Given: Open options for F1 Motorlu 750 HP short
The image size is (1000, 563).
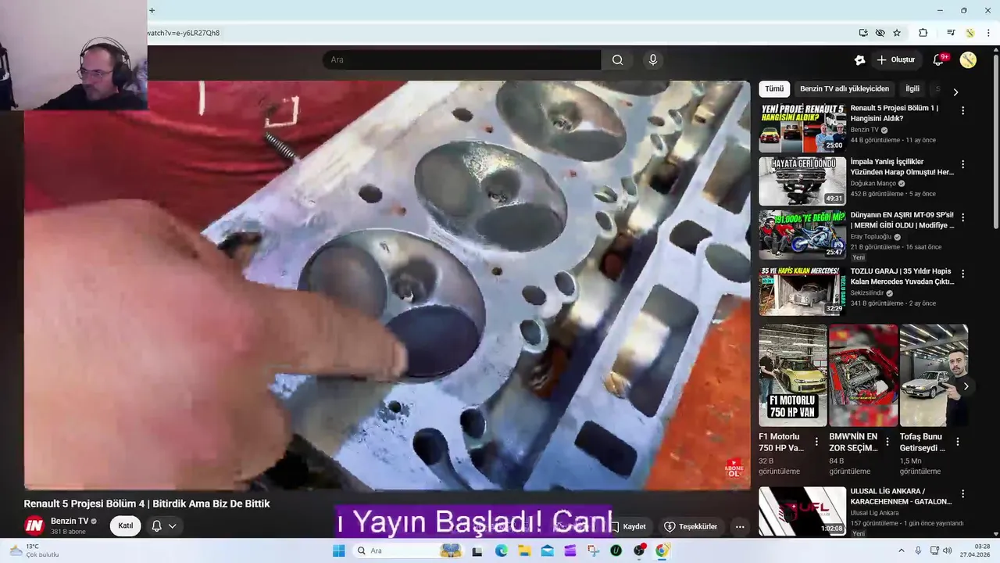Looking at the screenshot, I should coord(816,442).
